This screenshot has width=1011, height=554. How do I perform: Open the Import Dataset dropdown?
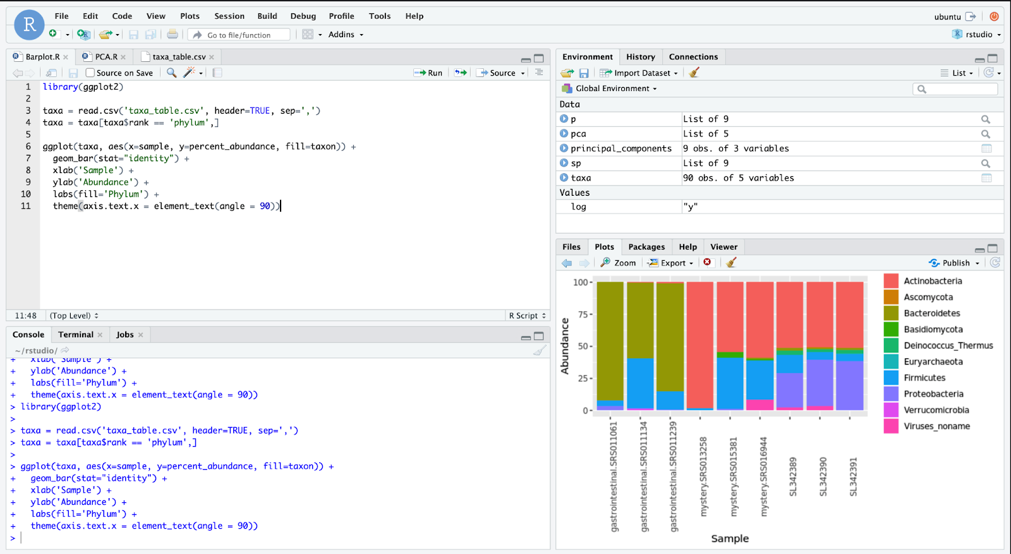coord(639,73)
